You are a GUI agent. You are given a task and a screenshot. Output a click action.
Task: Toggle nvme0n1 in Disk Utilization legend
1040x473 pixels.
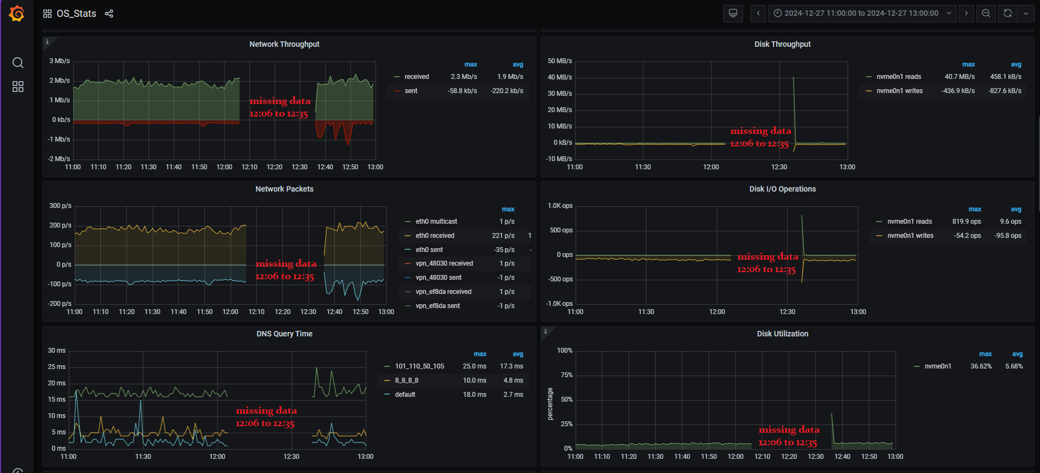click(938, 366)
